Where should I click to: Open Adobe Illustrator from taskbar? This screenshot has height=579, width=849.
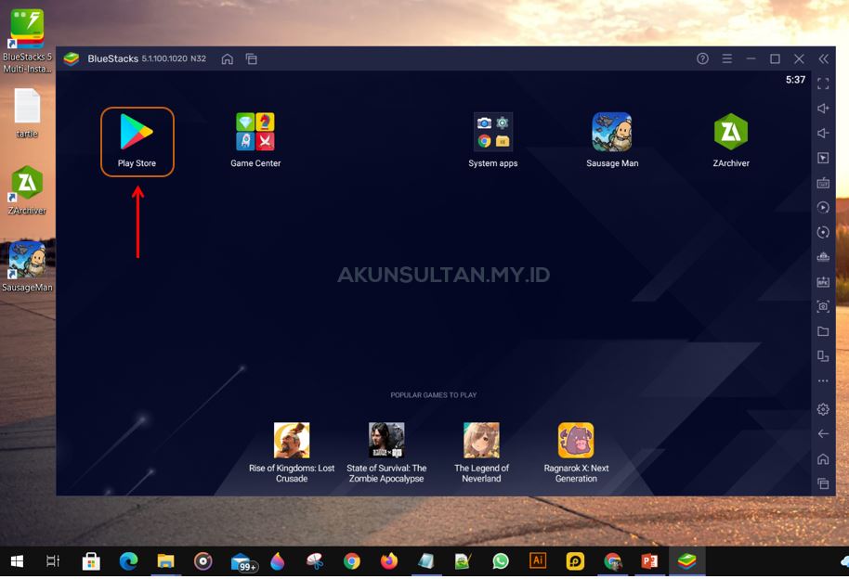click(x=538, y=560)
